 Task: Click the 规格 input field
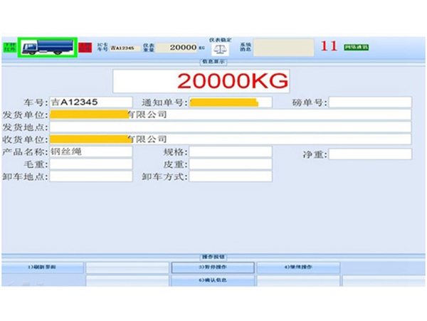point(230,152)
